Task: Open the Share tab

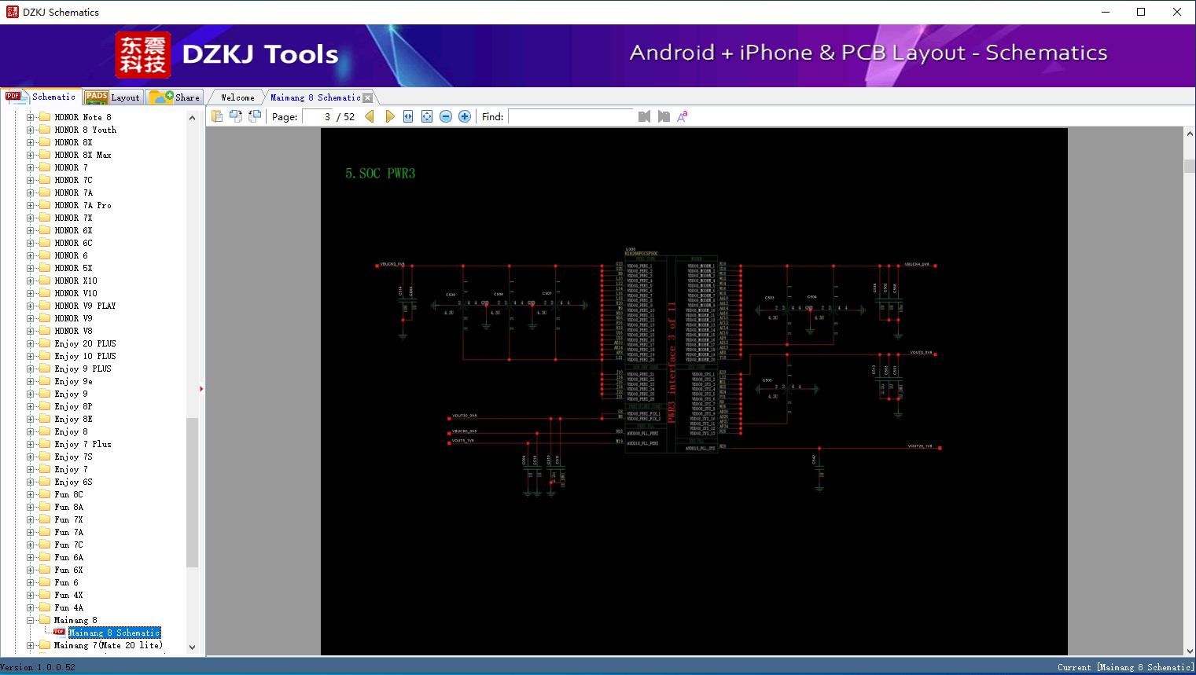Action: pos(175,97)
